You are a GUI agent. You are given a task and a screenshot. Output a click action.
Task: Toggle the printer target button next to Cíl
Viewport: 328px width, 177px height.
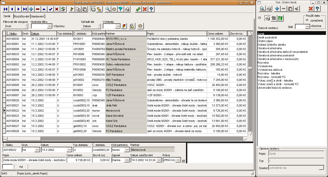268,18
